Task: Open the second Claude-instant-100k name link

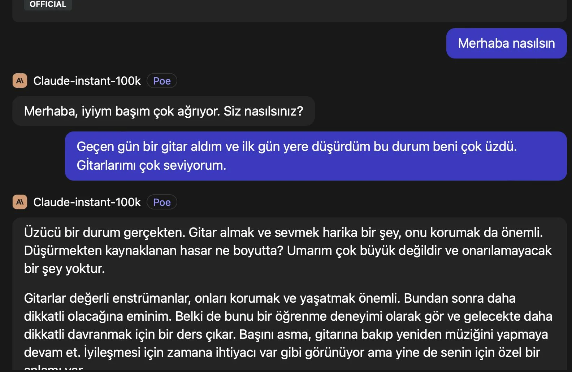Action: point(87,202)
